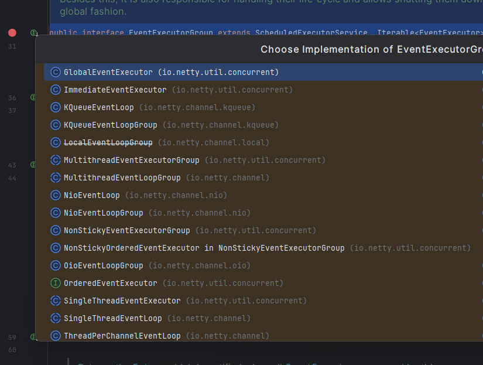This screenshot has height=365, width=483.
Task: Click the abstract class icon next to MultithreadEventLoopGroup
Action: tap(56, 178)
